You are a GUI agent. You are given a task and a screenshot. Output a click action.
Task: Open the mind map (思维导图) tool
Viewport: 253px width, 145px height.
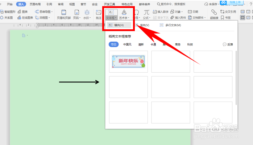[x=43, y=12]
